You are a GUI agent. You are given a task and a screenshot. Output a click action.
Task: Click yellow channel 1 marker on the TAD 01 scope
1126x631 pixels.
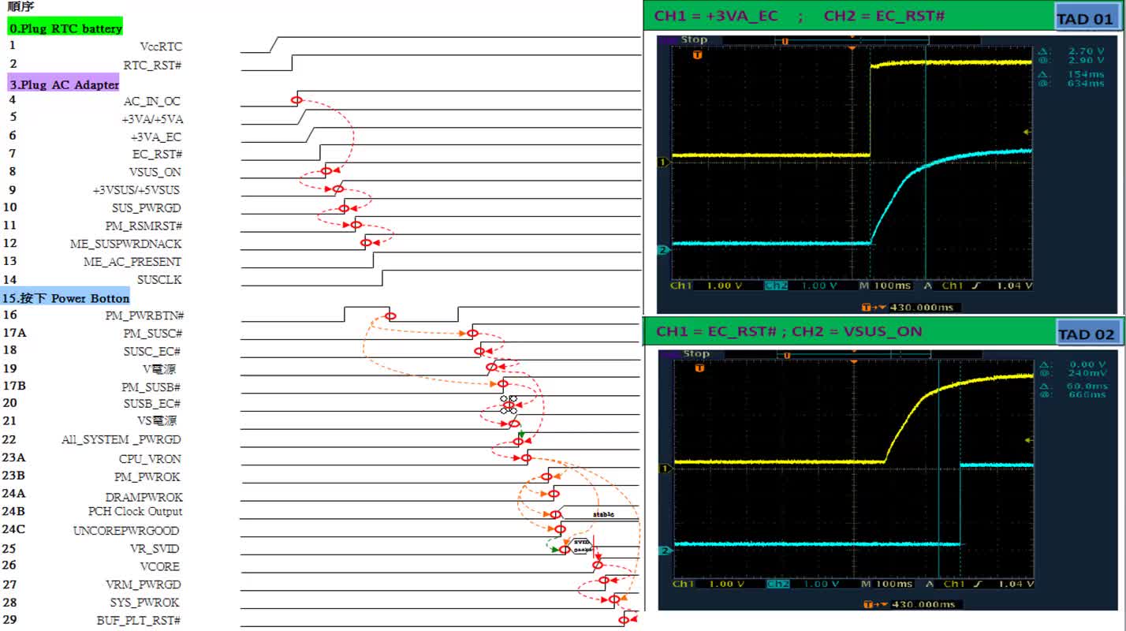664,162
